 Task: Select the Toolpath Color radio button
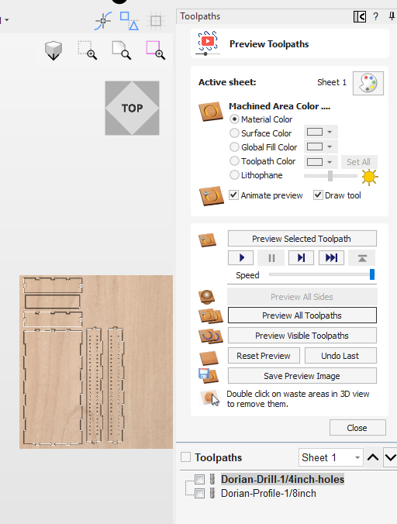point(235,161)
